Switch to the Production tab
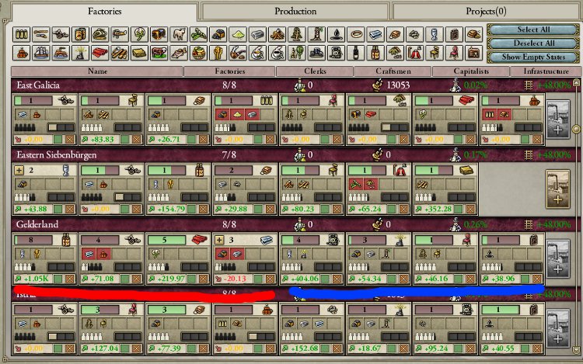The height and width of the screenshot is (364, 583). 295,11
